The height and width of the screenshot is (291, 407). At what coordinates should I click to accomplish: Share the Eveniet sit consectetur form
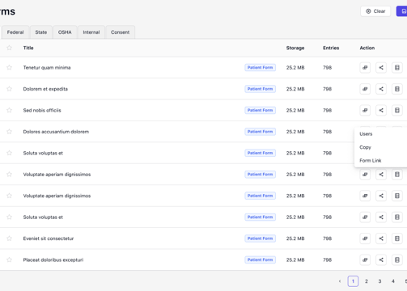coord(381,238)
